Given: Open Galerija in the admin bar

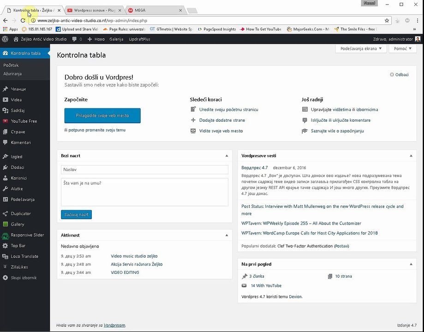Looking at the screenshot, I should pyautogui.click(x=116, y=39).
